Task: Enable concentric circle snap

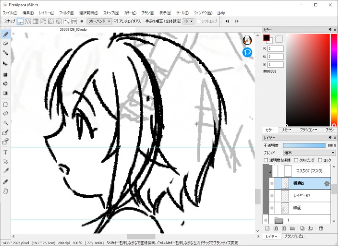Action: click(x=59, y=21)
